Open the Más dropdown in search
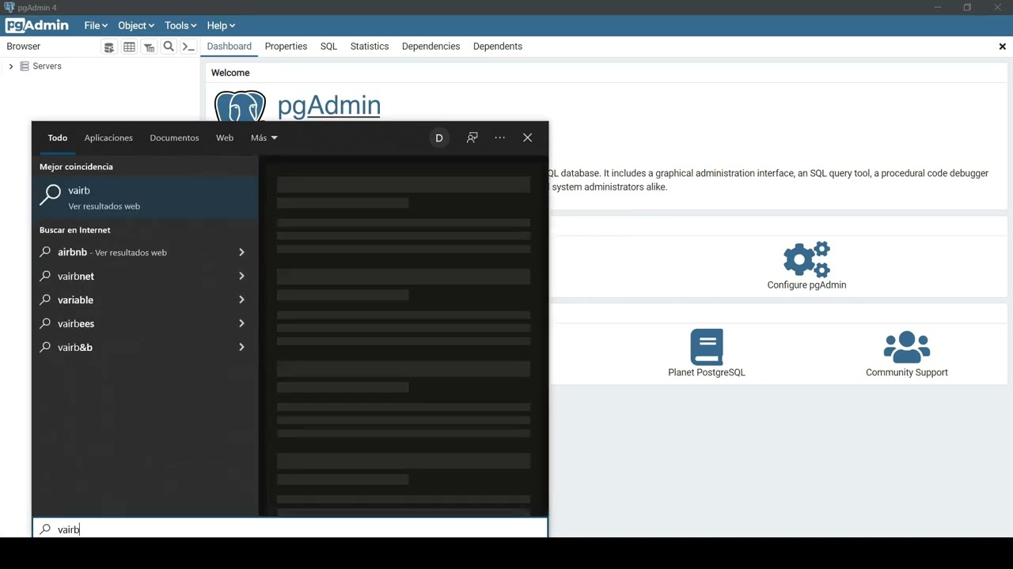Viewport: 1013px width, 569px height. point(264,138)
